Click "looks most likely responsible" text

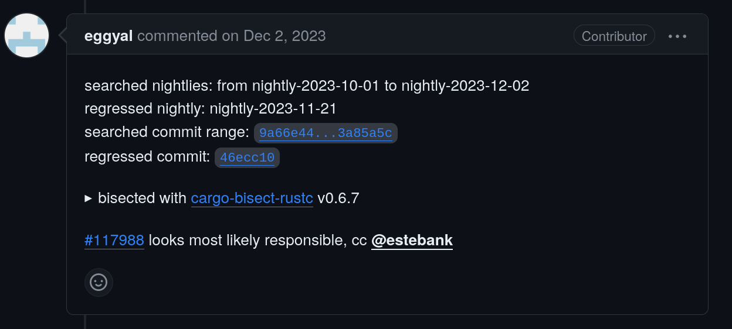point(247,241)
